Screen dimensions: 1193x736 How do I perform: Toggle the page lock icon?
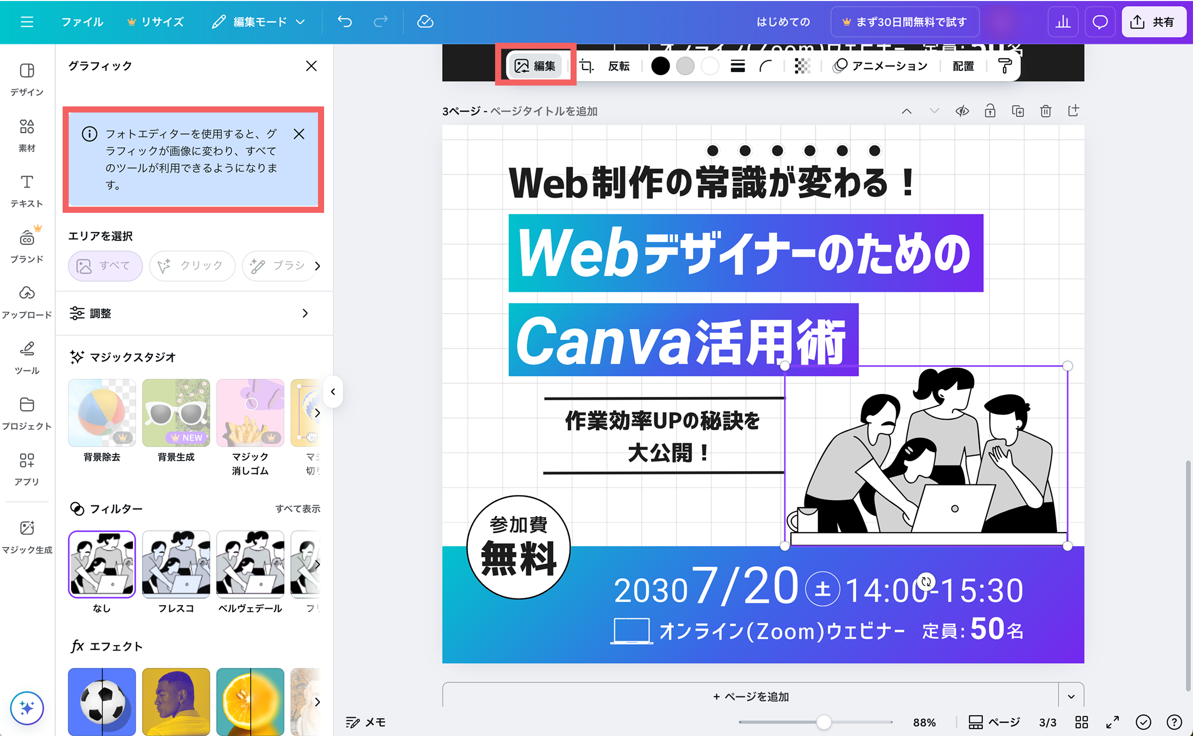tap(990, 111)
